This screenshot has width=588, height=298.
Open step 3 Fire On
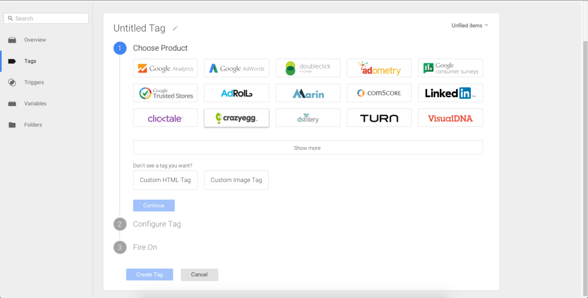click(145, 247)
